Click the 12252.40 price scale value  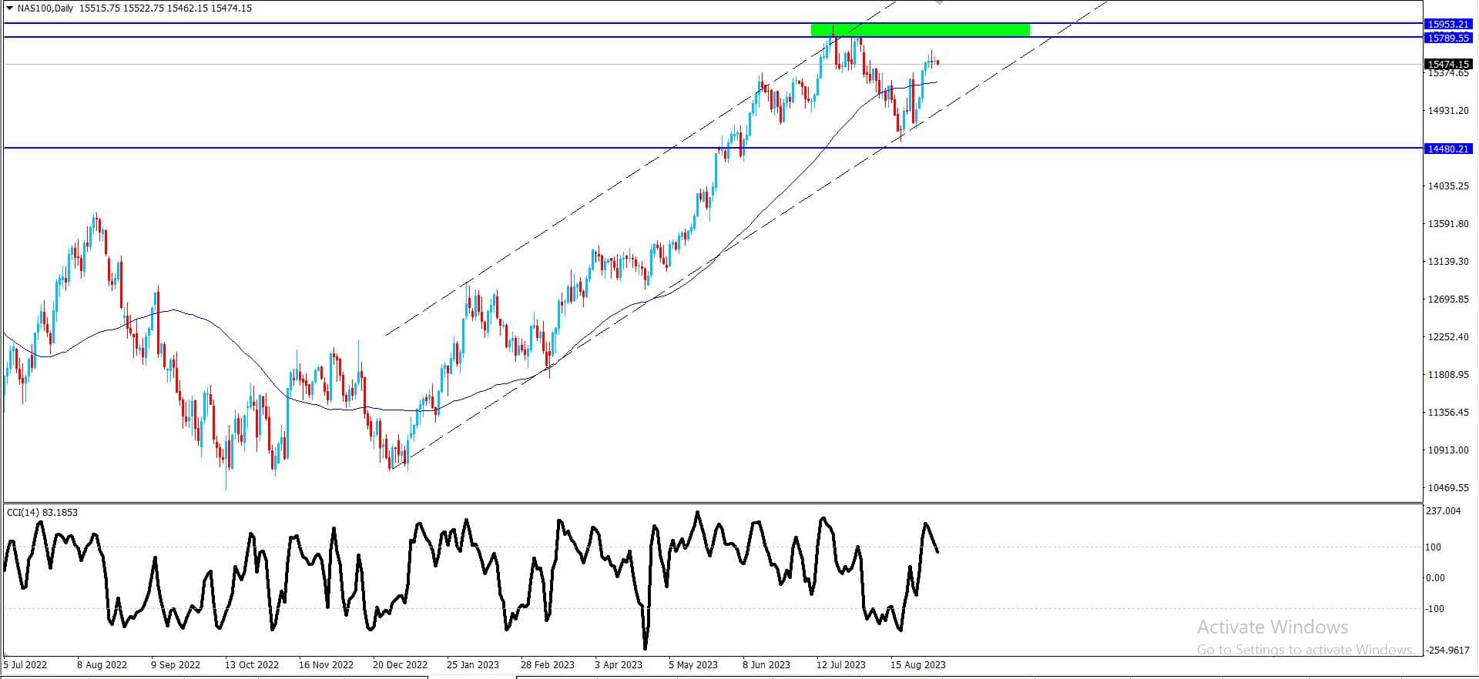tap(1448, 337)
